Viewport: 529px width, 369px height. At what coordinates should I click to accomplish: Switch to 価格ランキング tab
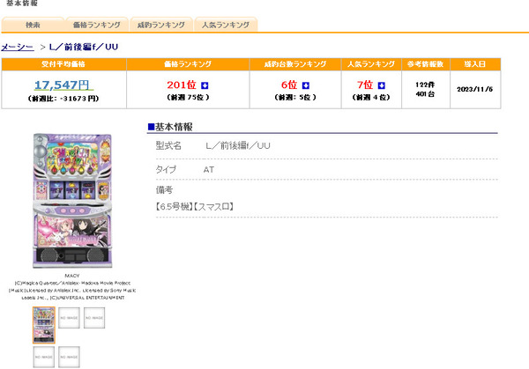coord(96,25)
